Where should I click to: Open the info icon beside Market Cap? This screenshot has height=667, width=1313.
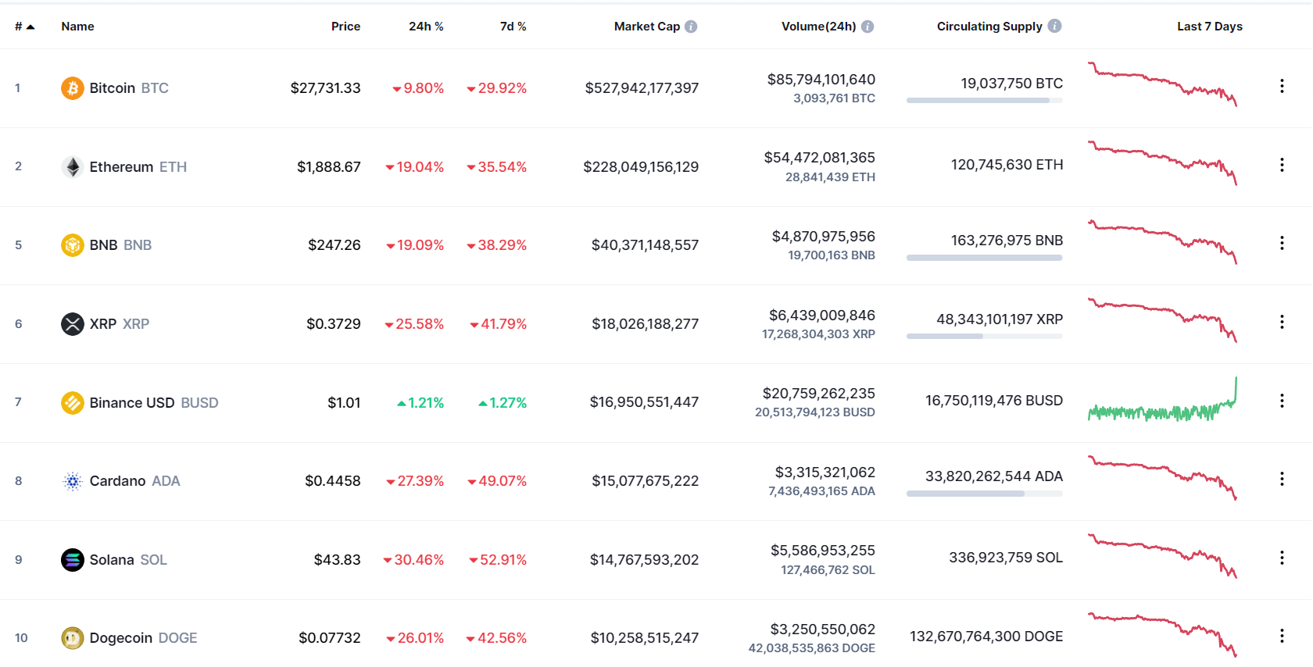click(x=691, y=27)
